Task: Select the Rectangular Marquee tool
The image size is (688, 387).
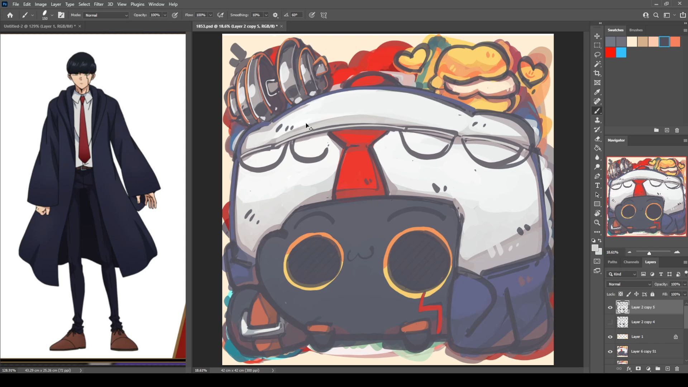Action: pos(597,46)
